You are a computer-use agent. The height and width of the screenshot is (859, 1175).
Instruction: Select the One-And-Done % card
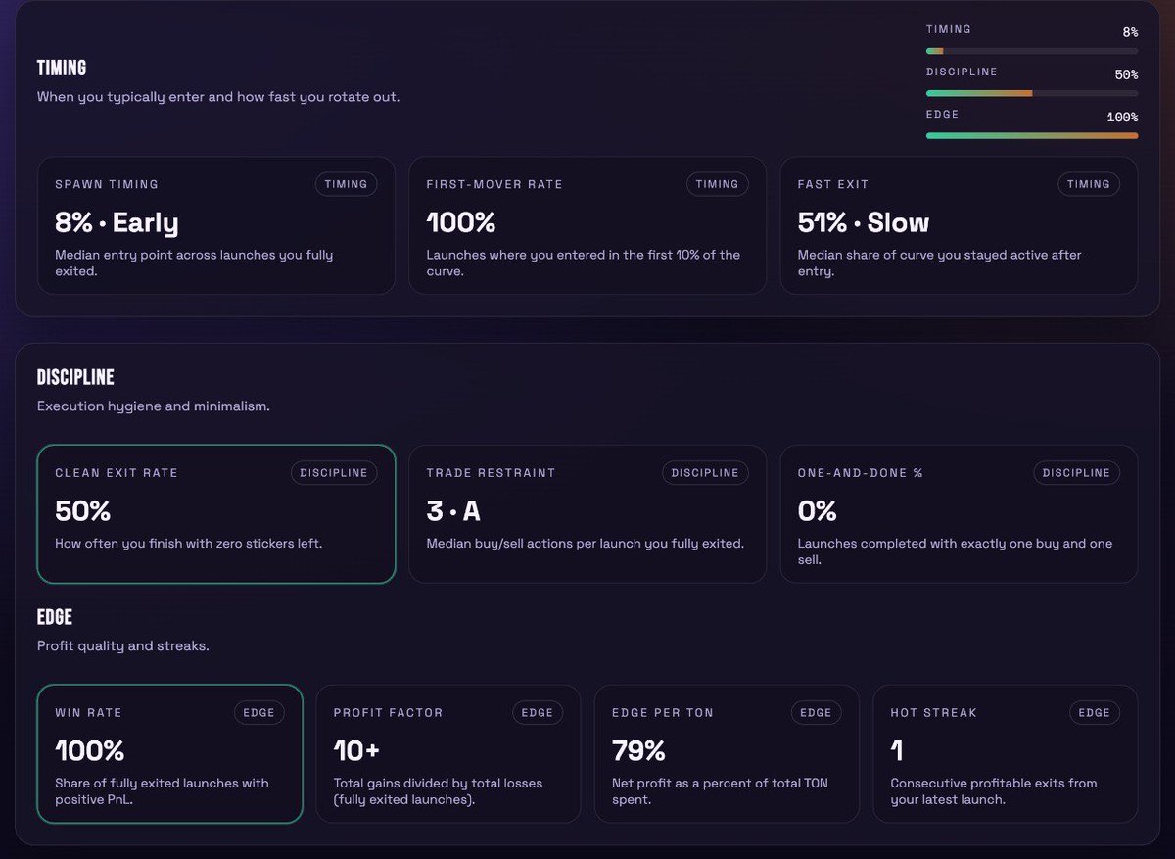(959, 514)
